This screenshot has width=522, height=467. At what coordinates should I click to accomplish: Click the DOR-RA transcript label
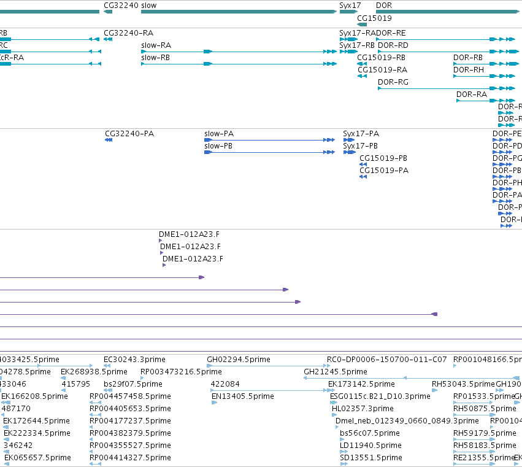(472, 95)
